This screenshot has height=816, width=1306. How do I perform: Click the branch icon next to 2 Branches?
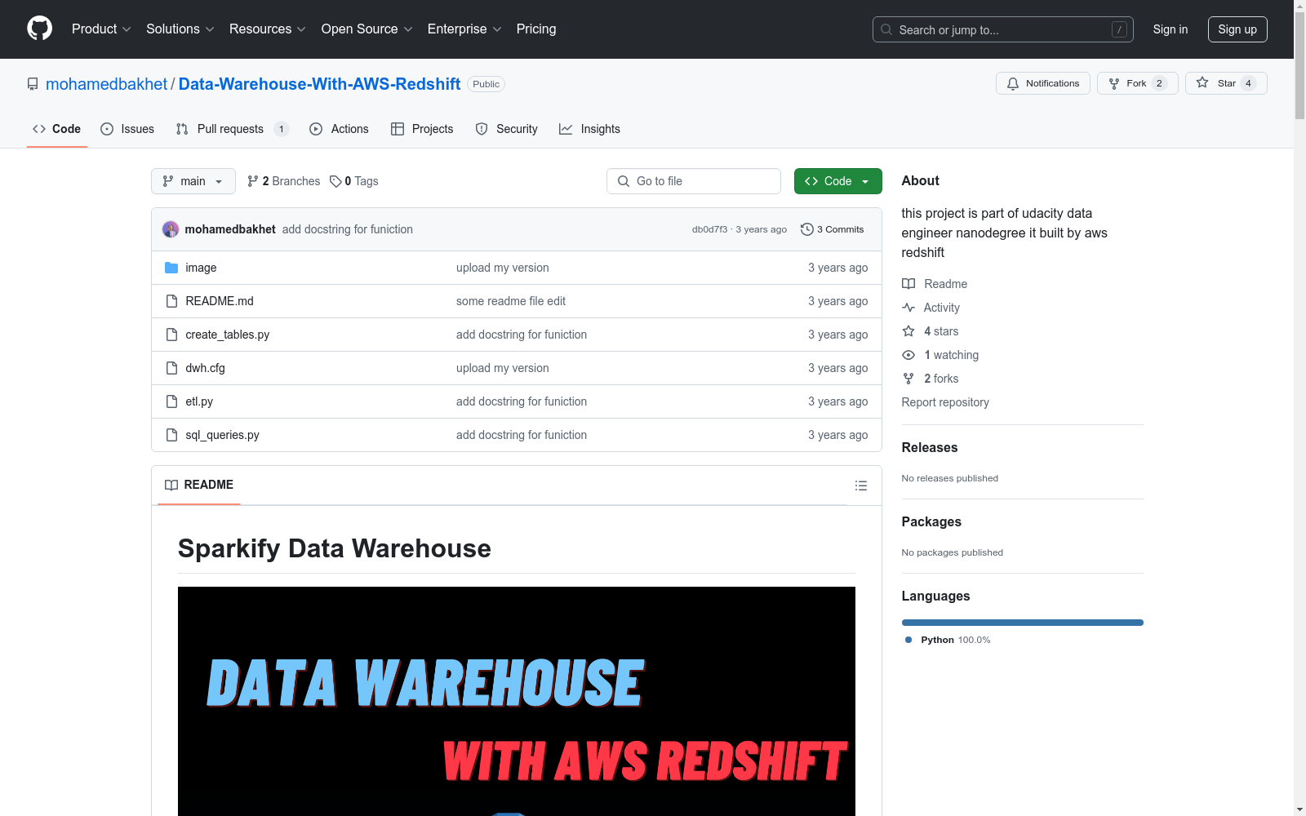(x=253, y=181)
